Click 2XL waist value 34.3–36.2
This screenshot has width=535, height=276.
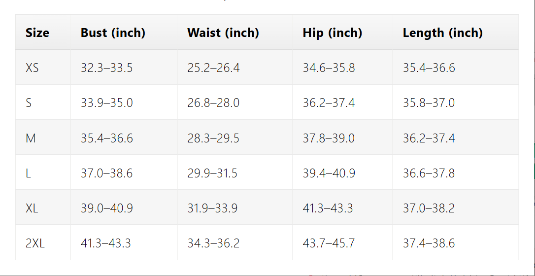tap(213, 243)
